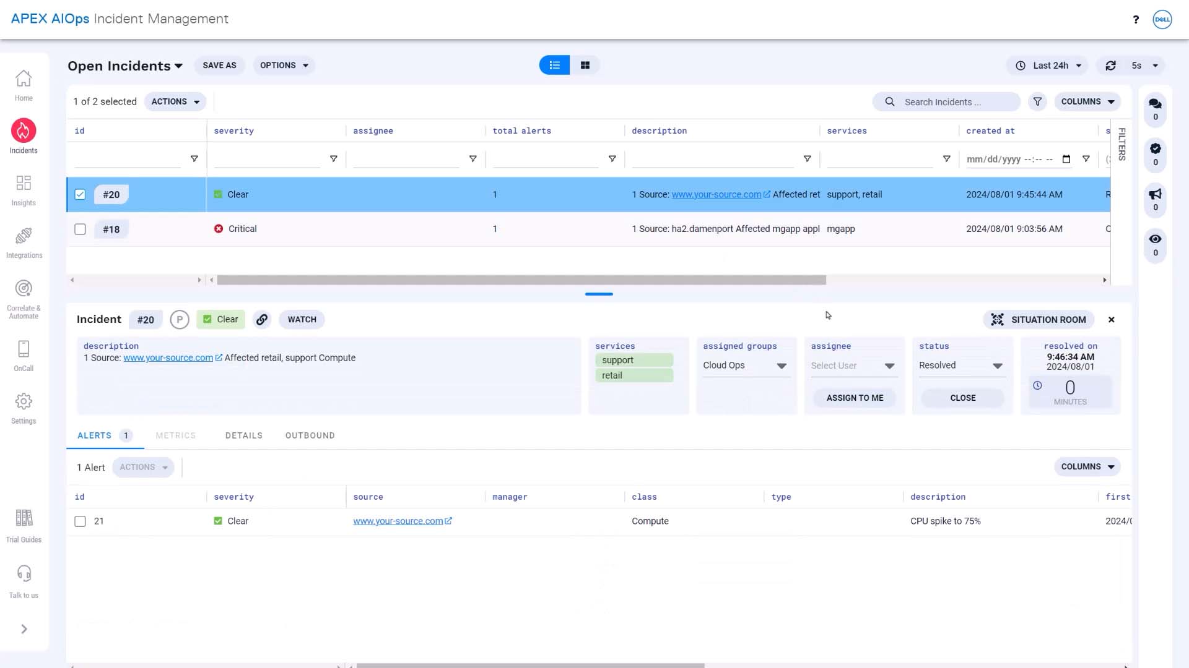The width and height of the screenshot is (1189, 668).
Task: Open the verified badge panel icon
Action: coord(1155,148)
